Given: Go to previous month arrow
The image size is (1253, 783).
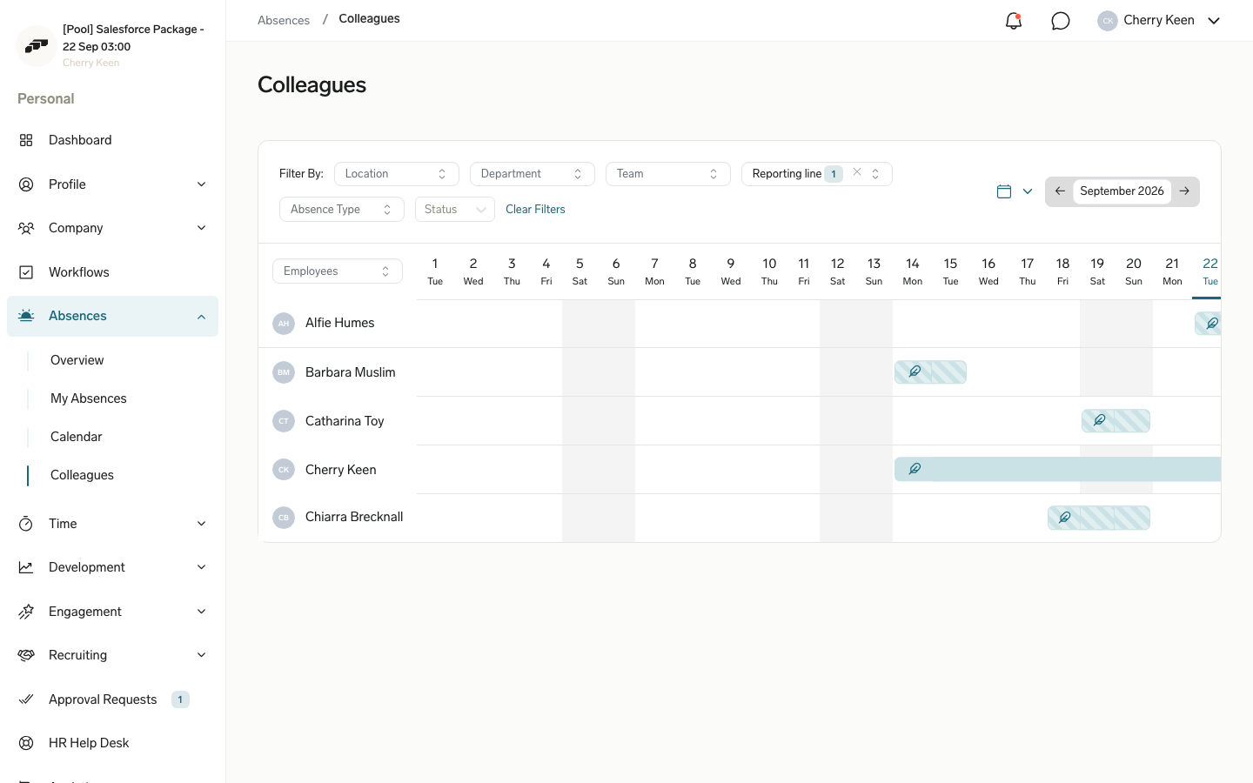Looking at the screenshot, I should 1060,191.
